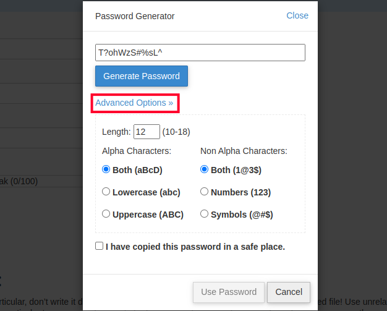
Task: Tick the copied password confirmation checkbox
Action: tap(100, 246)
